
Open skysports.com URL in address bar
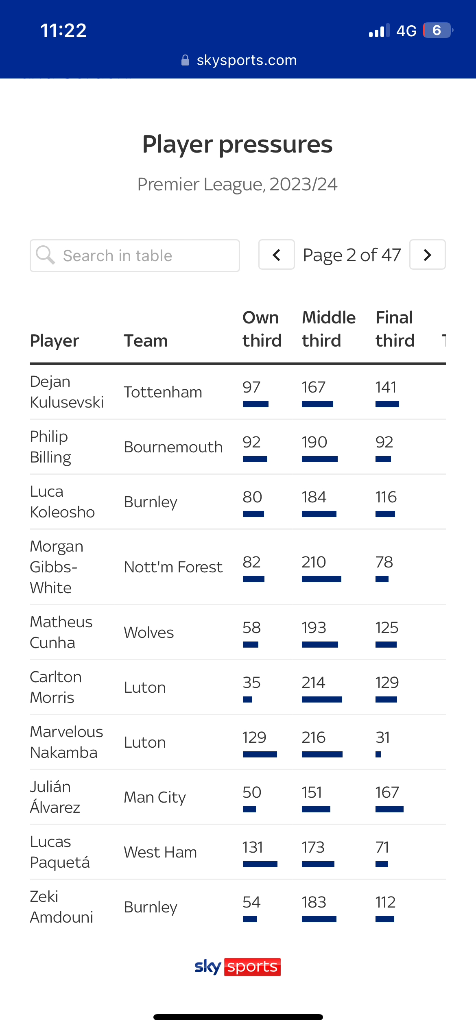coord(247,60)
